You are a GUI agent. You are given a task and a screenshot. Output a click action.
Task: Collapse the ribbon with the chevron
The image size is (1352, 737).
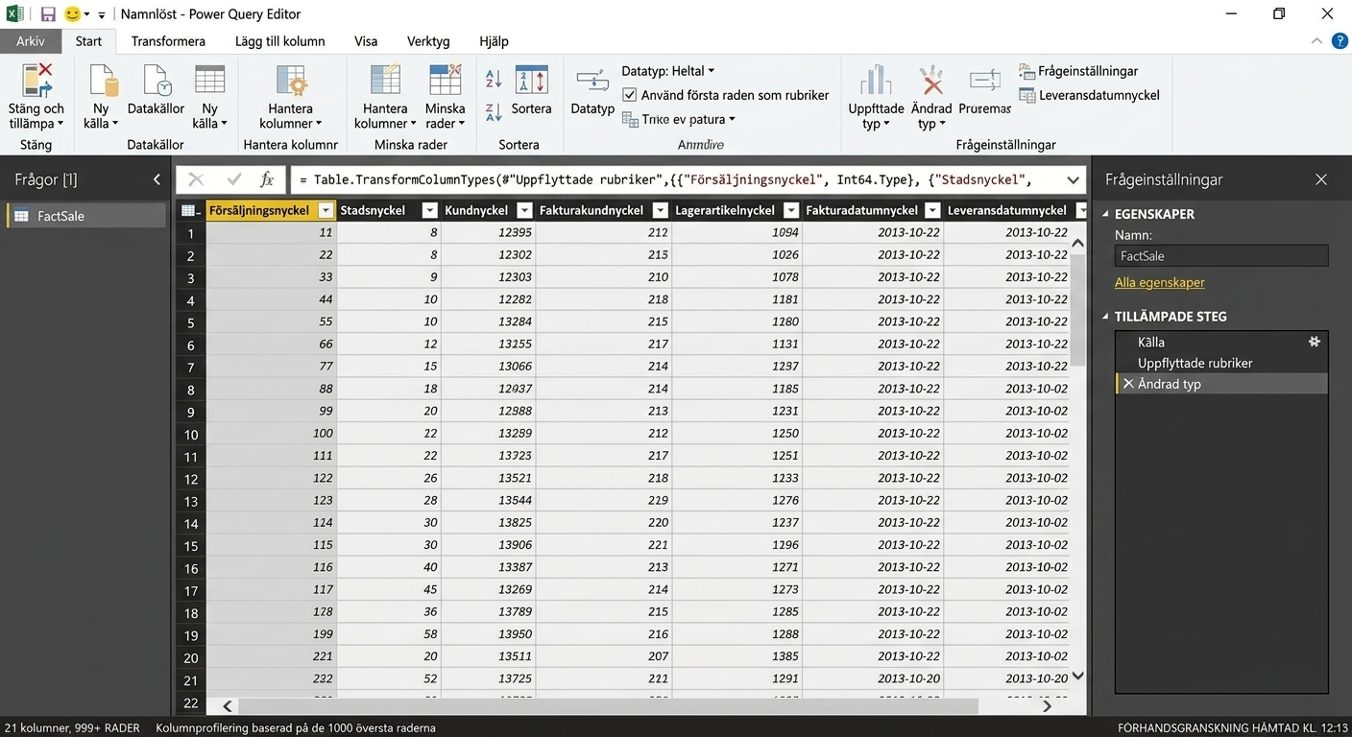1316,41
